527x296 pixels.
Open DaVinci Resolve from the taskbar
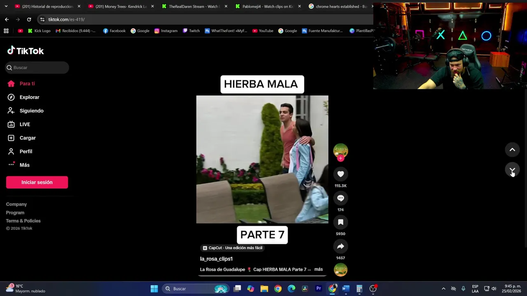tap(305, 289)
